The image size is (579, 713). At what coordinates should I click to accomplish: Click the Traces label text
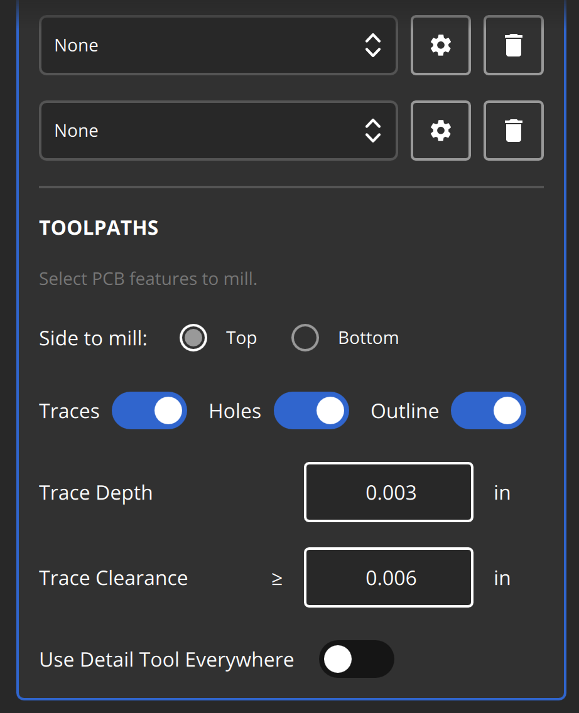coord(69,411)
